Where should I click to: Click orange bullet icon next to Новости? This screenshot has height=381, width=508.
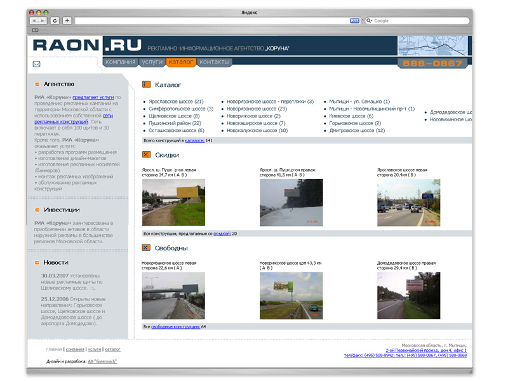pyautogui.click(x=37, y=262)
